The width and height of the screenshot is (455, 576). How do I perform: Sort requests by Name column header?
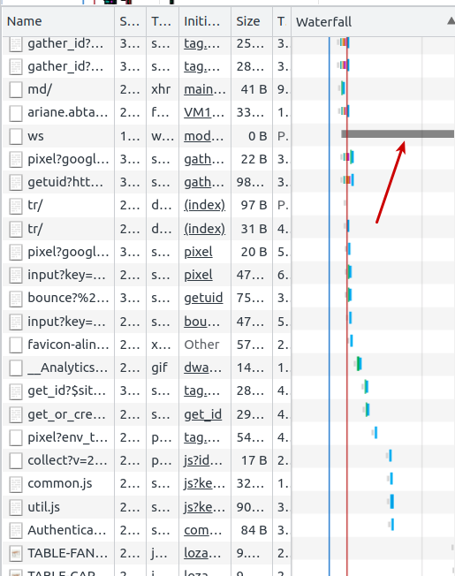[x=24, y=21]
